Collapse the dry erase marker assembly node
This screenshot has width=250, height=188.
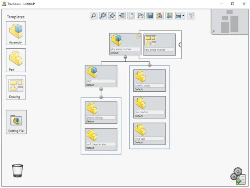point(125,57)
